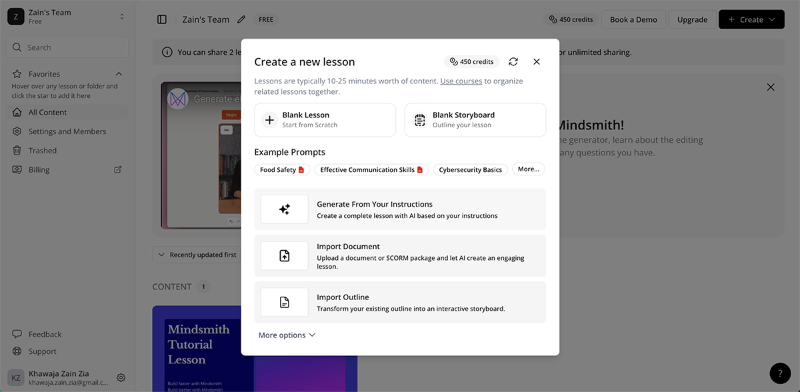
Task: Click the Book a Demo button
Action: [x=633, y=19]
